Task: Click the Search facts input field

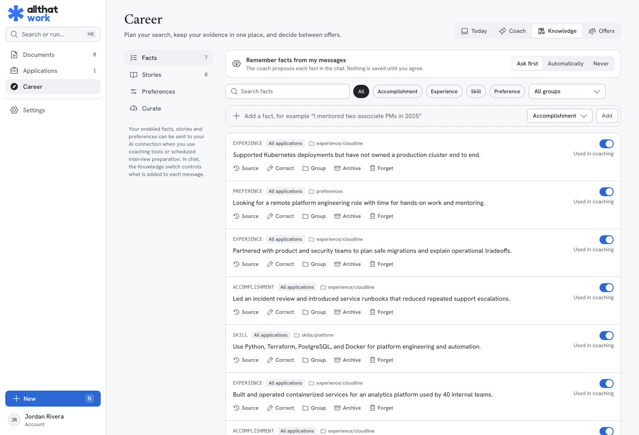Action: tap(288, 91)
